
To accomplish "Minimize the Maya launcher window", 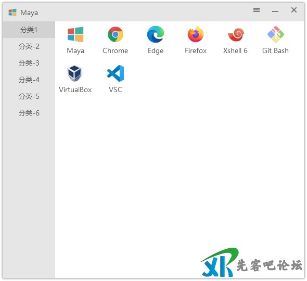I will [x=275, y=11].
